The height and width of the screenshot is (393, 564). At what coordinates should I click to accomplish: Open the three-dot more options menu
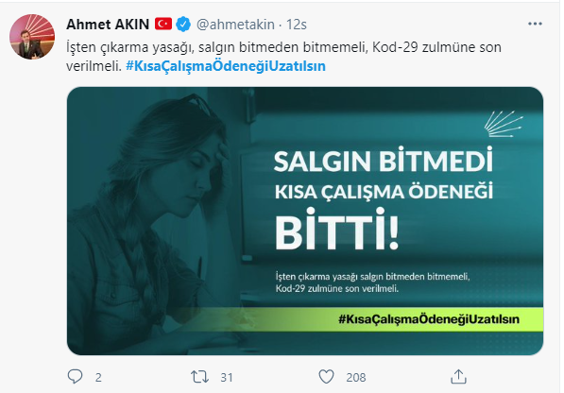coord(535,24)
